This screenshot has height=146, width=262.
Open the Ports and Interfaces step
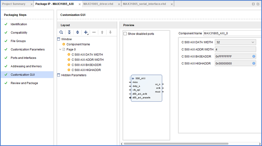coord(23,58)
